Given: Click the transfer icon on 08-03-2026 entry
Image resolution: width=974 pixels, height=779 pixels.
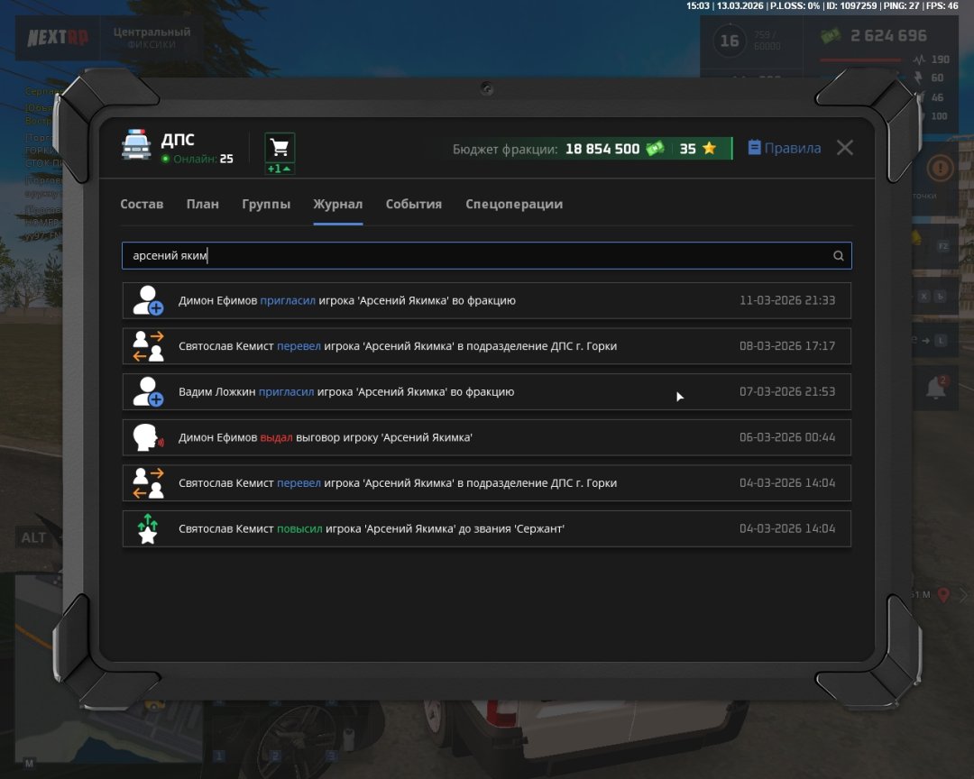Looking at the screenshot, I should 148,346.
